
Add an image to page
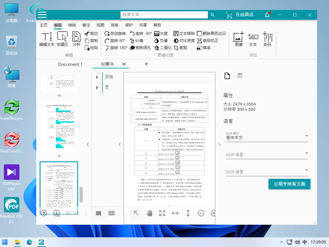[239, 39]
